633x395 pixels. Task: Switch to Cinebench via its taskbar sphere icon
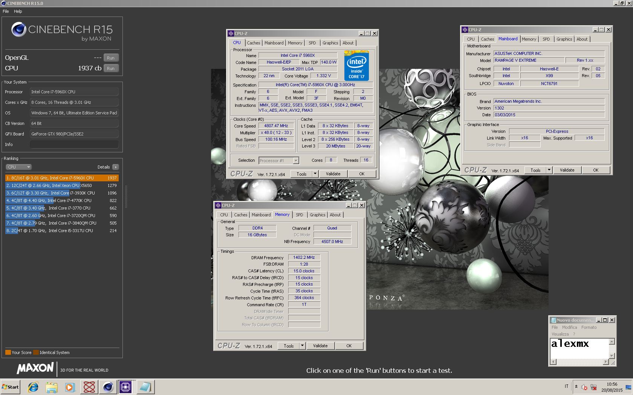point(108,387)
